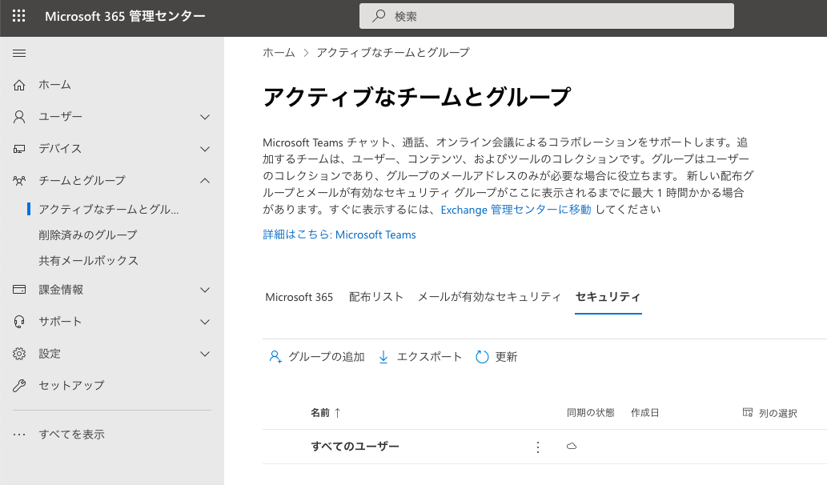Click the Setup wrench icon

point(19,386)
